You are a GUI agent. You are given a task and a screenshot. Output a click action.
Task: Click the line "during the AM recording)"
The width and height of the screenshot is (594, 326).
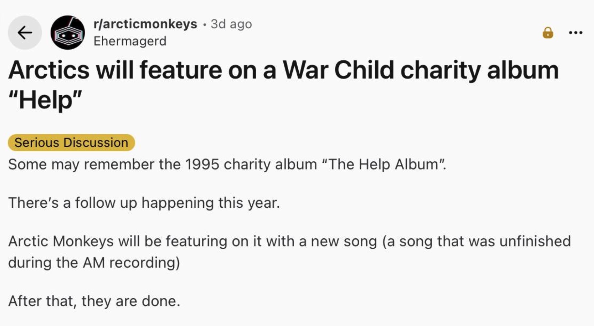tap(94, 263)
